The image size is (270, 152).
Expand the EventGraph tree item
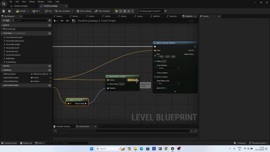(2, 29)
